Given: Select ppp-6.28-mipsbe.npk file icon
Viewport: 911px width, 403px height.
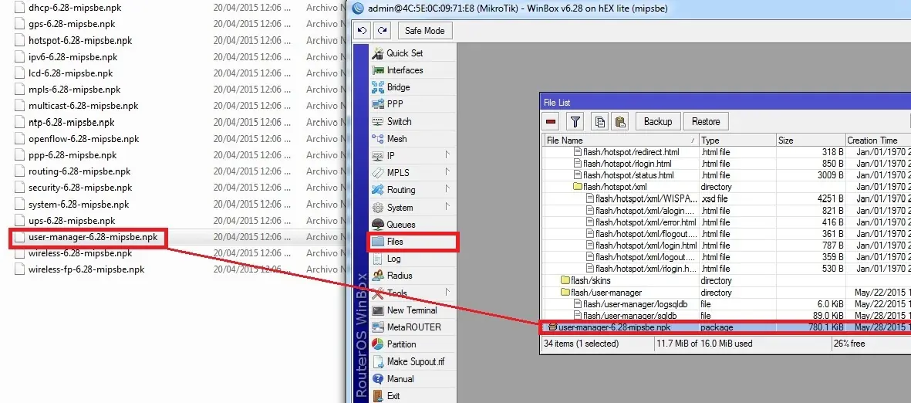Looking at the screenshot, I should 19,155.
